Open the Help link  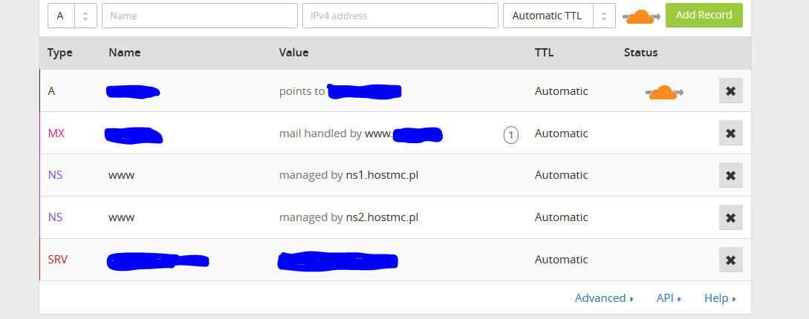pos(719,298)
